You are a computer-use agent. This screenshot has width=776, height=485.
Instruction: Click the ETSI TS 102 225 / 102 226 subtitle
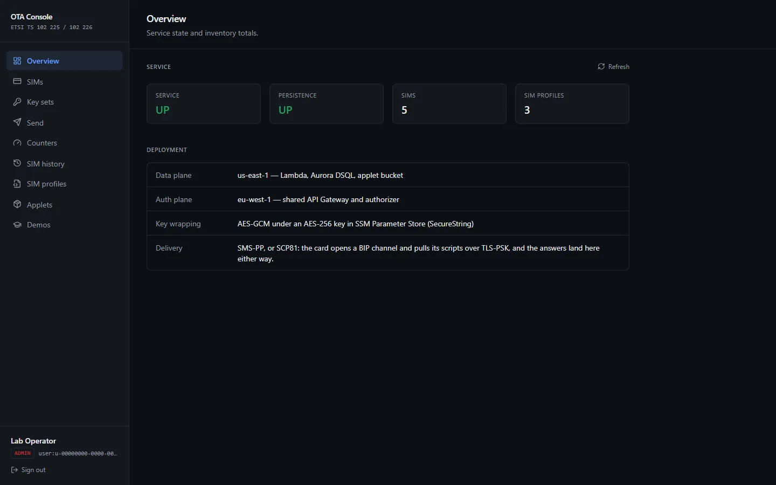coord(52,27)
